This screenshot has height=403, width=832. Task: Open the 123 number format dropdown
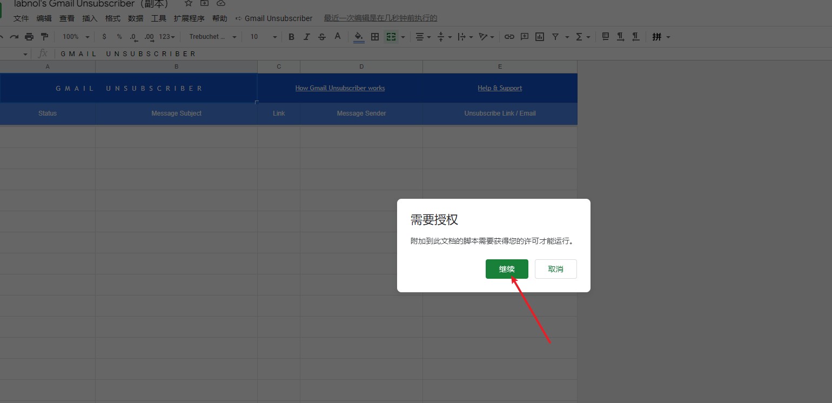[167, 37]
